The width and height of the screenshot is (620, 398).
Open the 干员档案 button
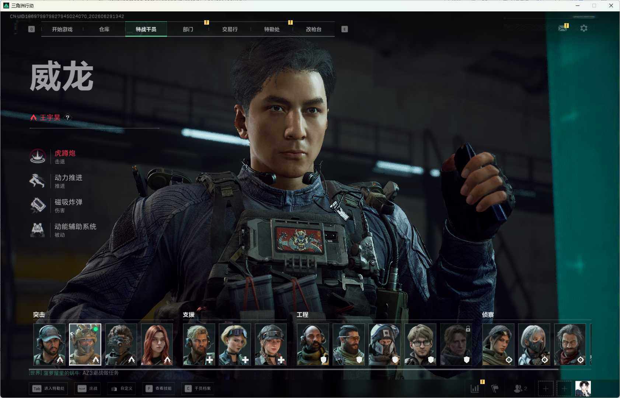coord(198,388)
